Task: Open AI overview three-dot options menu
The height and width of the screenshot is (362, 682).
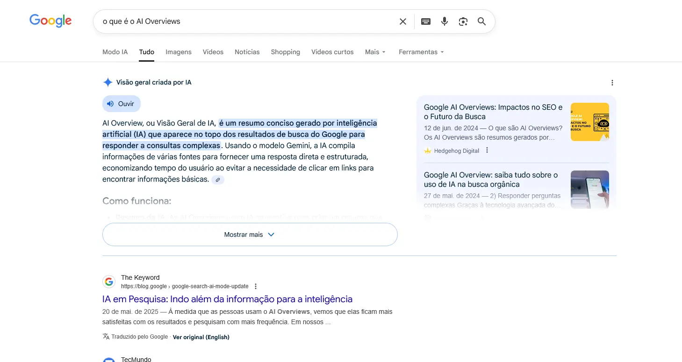Action: click(612, 83)
